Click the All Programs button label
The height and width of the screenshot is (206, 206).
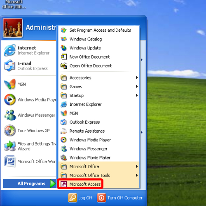(x=31, y=184)
